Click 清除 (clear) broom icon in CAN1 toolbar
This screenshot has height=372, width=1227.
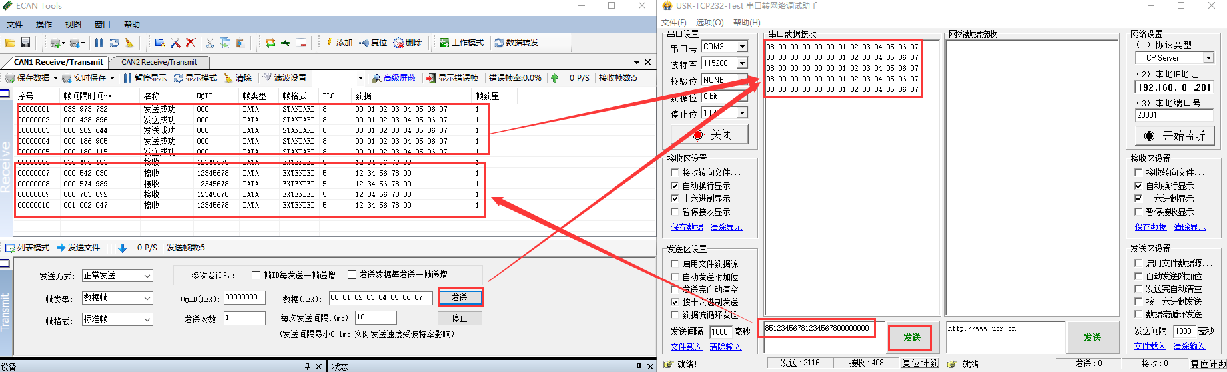coord(238,78)
